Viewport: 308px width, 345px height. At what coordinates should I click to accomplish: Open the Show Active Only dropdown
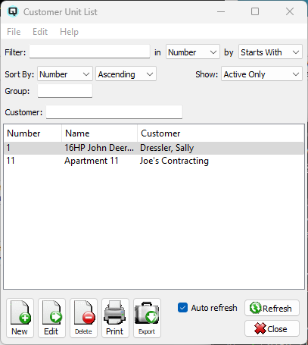(262, 74)
